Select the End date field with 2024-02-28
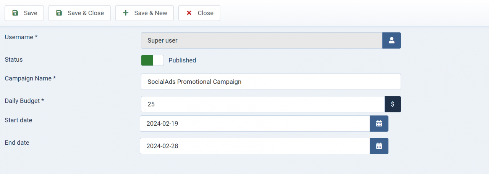489x174 pixels. (x=254, y=146)
